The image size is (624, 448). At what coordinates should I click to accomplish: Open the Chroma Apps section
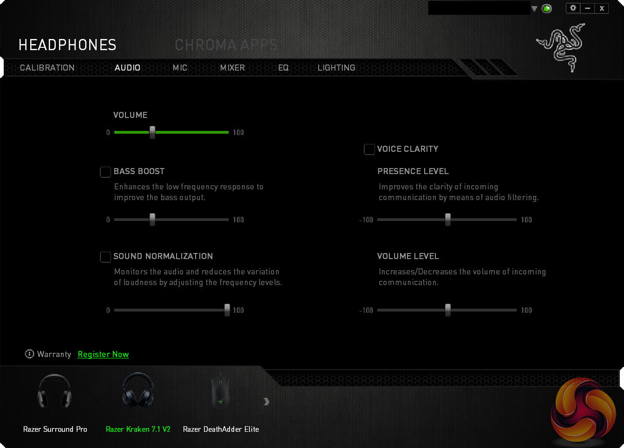coord(226,45)
